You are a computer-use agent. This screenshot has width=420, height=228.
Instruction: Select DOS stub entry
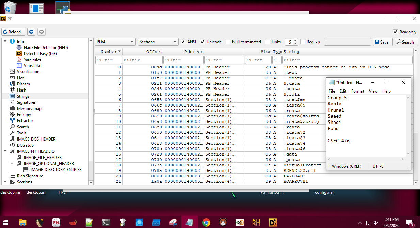[25, 145]
